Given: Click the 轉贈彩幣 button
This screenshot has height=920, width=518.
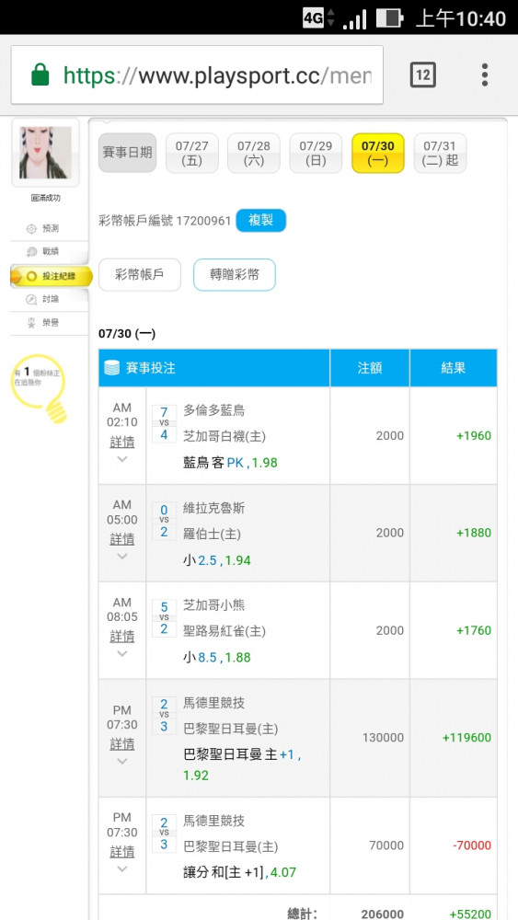Looking at the screenshot, I should [x=235, y=274].
